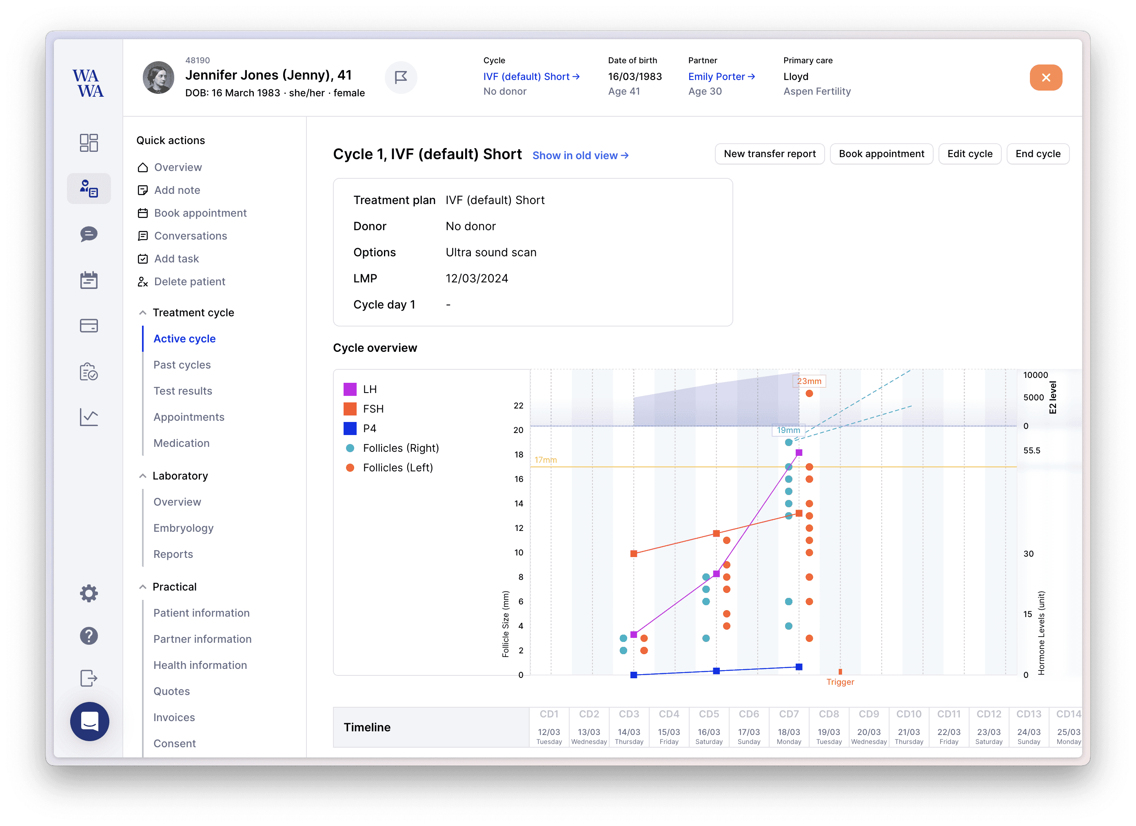Select Past cycles in Treatment cycle menu
1136x826 pixels.
(182, 365)
